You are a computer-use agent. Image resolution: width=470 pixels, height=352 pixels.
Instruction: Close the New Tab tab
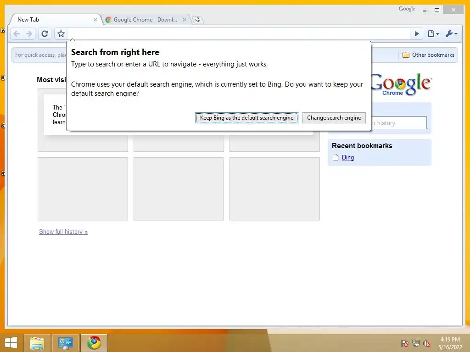[x=95, y=20]
